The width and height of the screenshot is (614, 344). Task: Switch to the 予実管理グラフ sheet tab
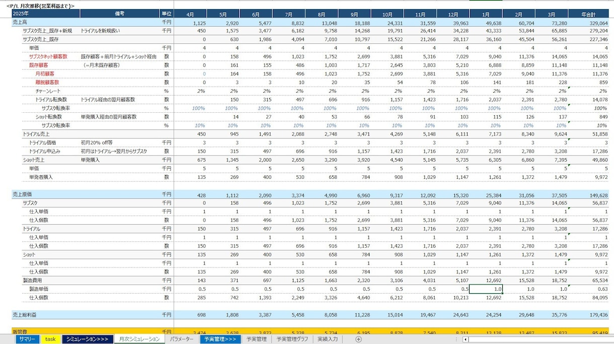pyautogui.click(x=292, y=339)
